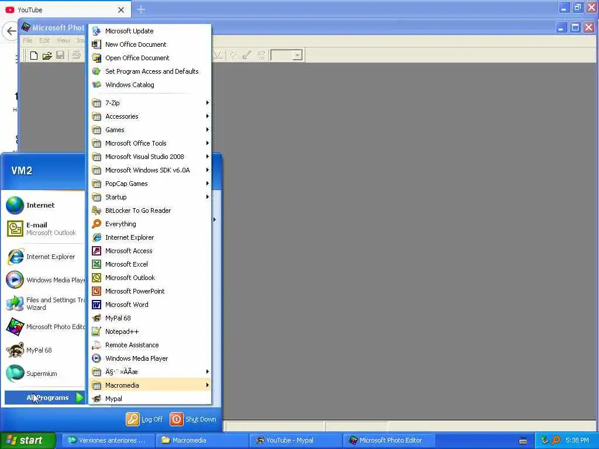Screen dimensions: 599x449
Task: Click the Open Office Document entry
Action: click(x=150, y=58)
